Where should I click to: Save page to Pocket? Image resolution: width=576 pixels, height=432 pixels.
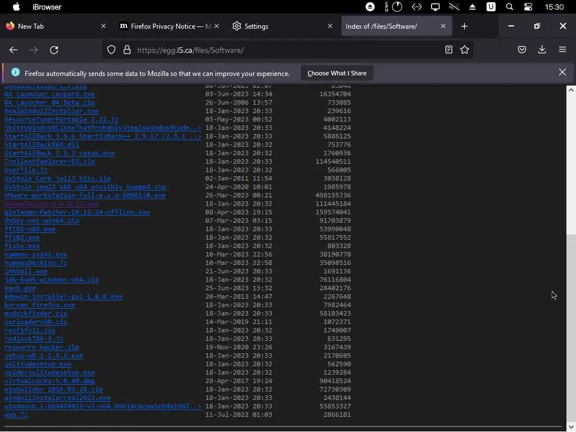(522, 49)
